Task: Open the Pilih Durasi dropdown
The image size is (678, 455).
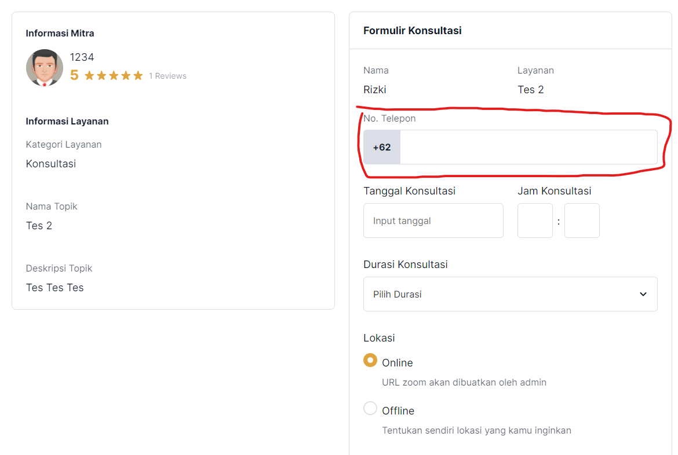Action: point(510,294)
